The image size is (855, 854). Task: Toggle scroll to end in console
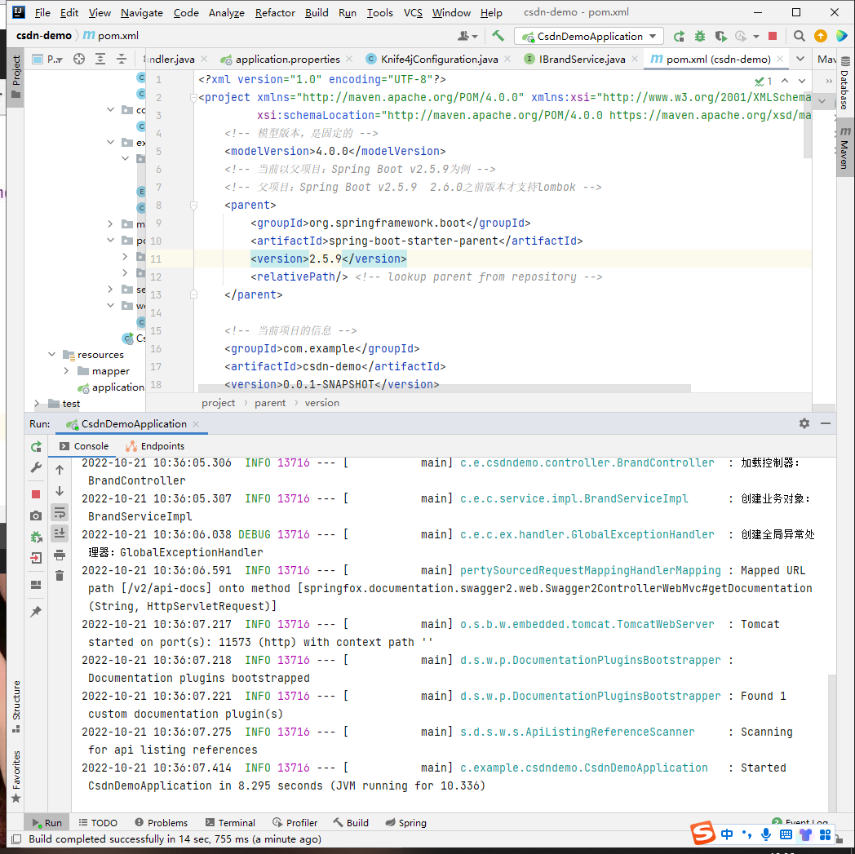coord(60,533)
